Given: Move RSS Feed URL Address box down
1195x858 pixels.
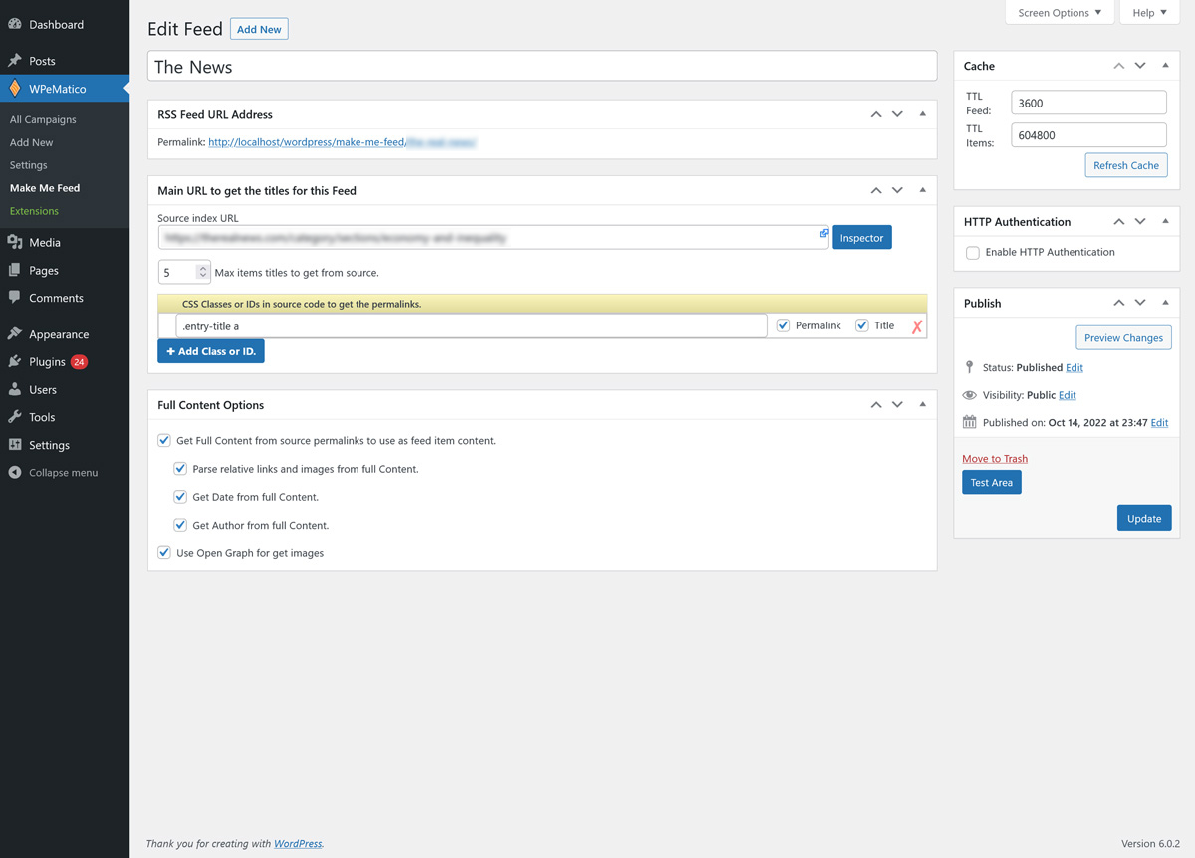Looking at the screenshot, I should click(897, 114).
